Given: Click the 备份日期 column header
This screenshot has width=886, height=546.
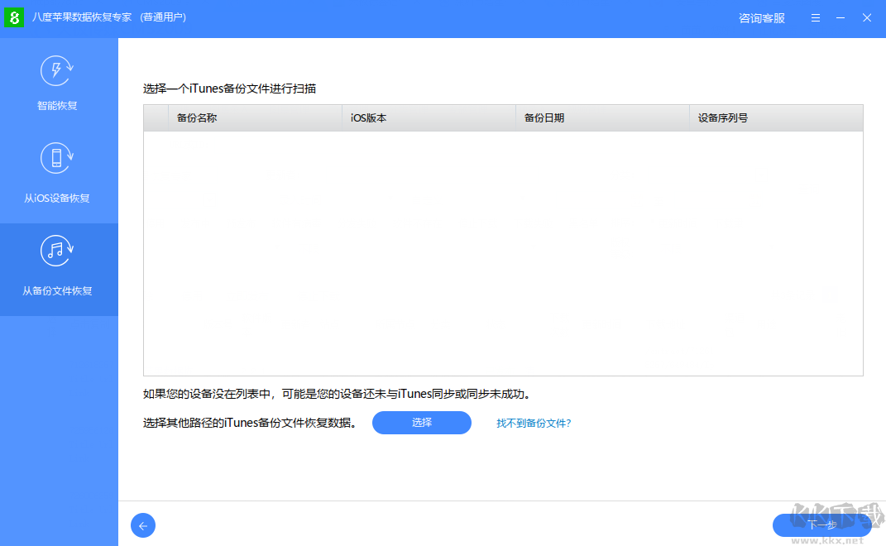Looking at the screenshot, I should (x=542, y=117).
